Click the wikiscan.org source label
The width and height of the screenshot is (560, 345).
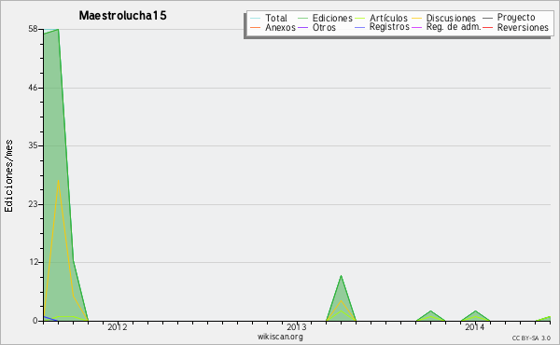click(x=280, y=337)
